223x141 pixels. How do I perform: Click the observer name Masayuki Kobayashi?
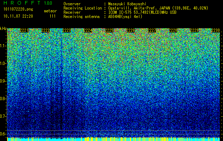pyautogui.click(x=127, y=4)
